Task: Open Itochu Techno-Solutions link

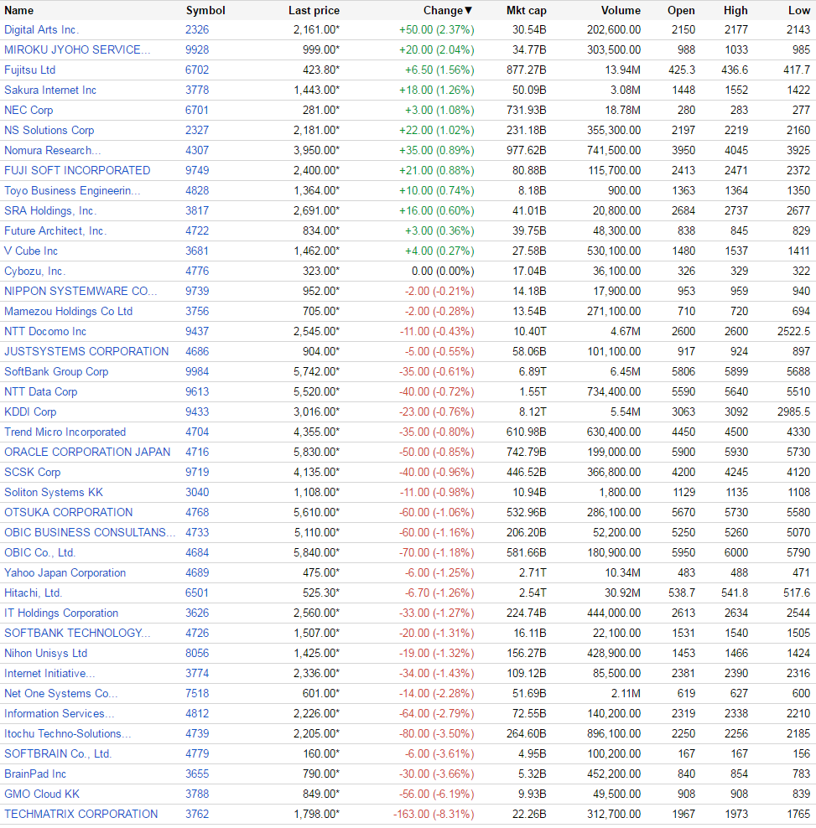Action: tap(68, 733)
